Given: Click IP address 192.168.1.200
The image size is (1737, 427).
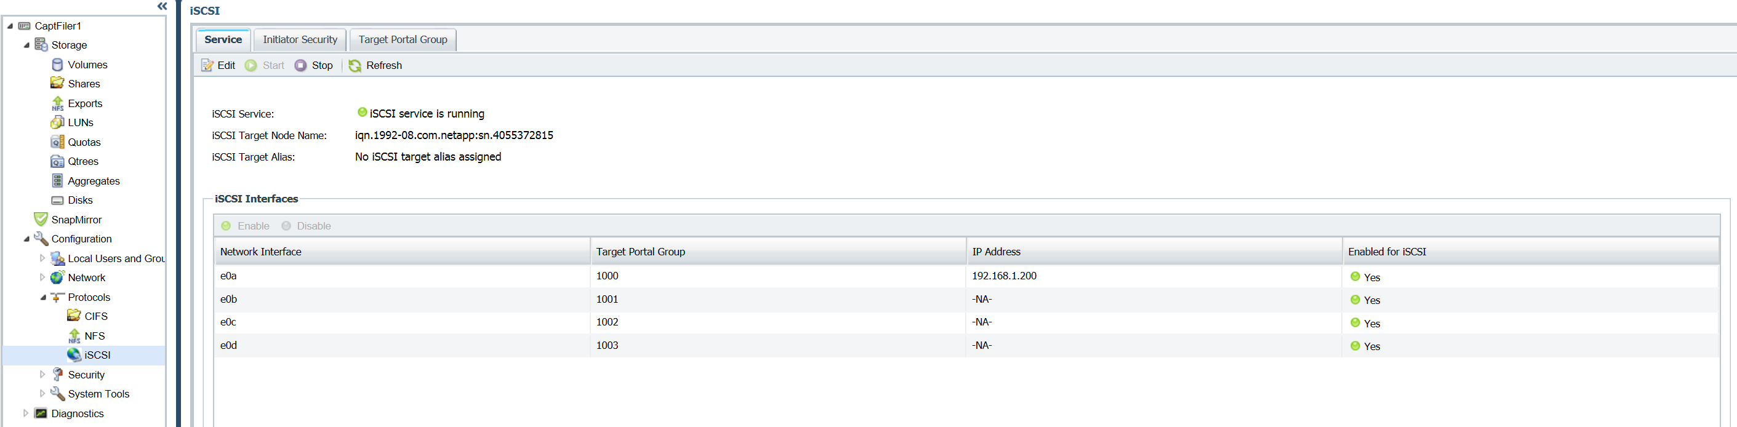Looking at the screenshot, I should click(x=1004, y=276).
